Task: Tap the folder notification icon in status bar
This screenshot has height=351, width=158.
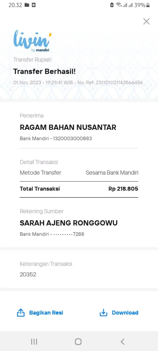Action: point(27,5)
